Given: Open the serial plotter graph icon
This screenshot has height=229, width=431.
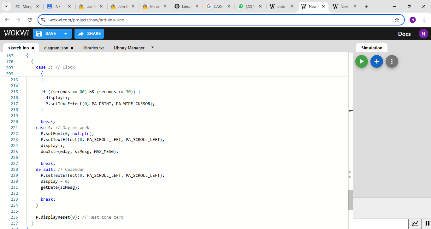Looking at the screenshot, I should 415,224.
